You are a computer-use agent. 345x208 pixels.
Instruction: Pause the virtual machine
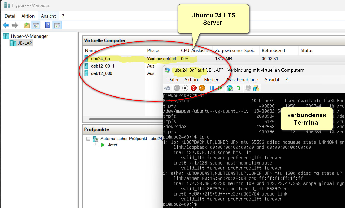212,88
